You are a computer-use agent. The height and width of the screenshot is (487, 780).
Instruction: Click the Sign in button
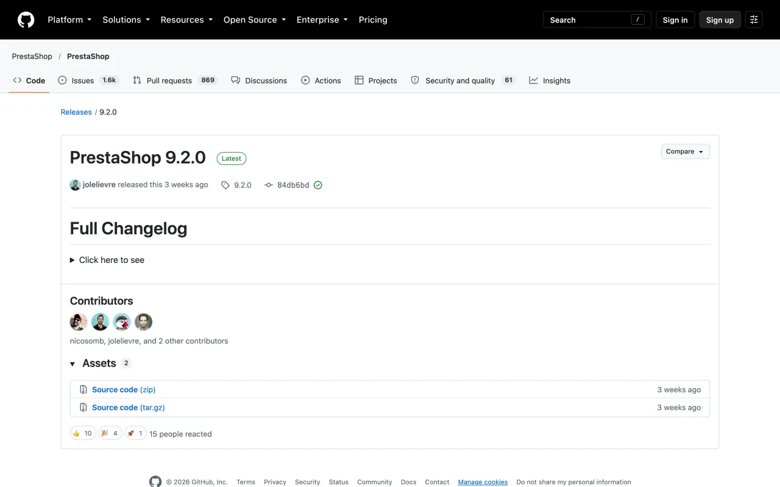(x=675, y=19)
